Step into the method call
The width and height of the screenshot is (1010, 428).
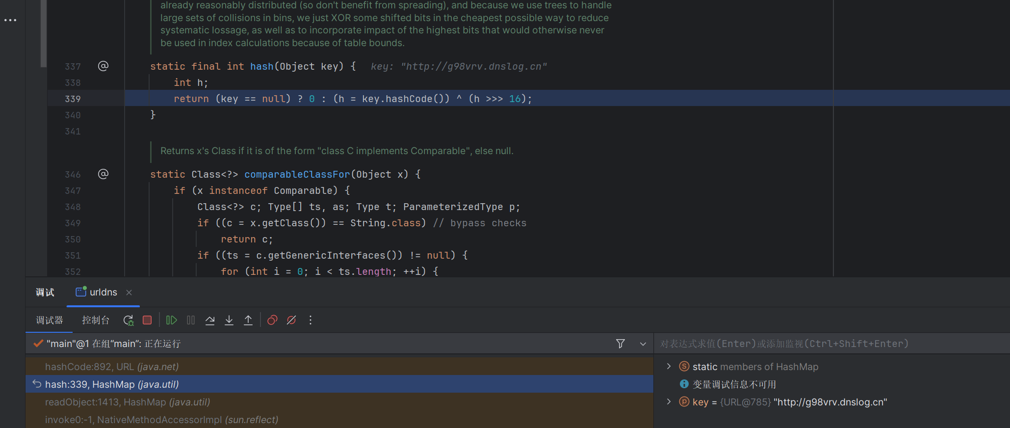229,321
